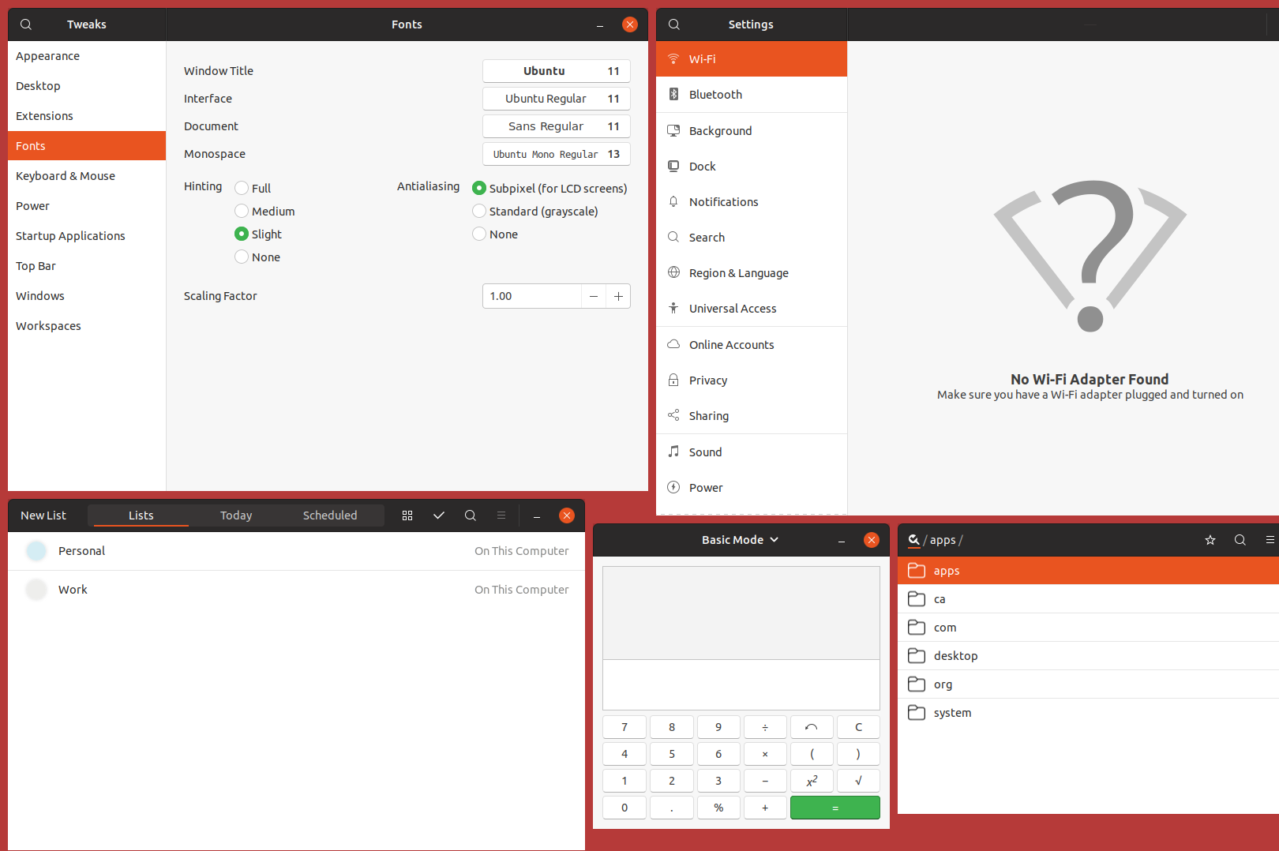Open the Basic Mode dropdown in Calculator
Viewport: 1279px width, 851px height.
pyautogui.click(x=740, y=540)
